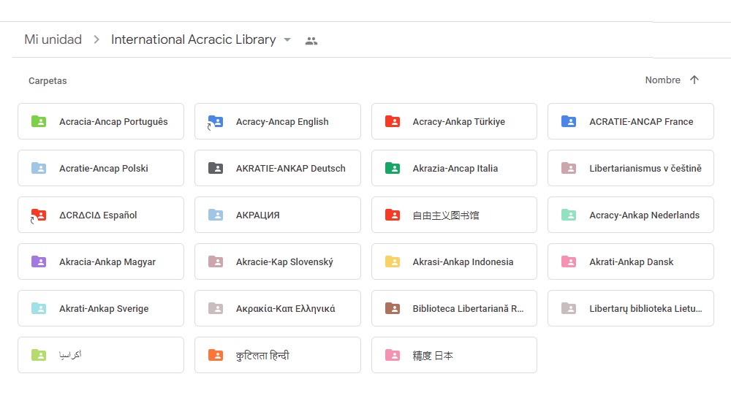Select the Akrati-Ankap Sverige folder name
731x409 pixels.
104,308
